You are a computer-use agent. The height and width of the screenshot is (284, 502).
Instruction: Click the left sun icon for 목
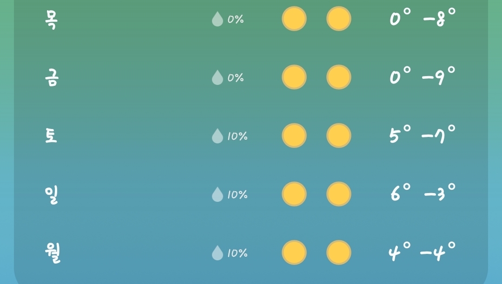[294, 19]
